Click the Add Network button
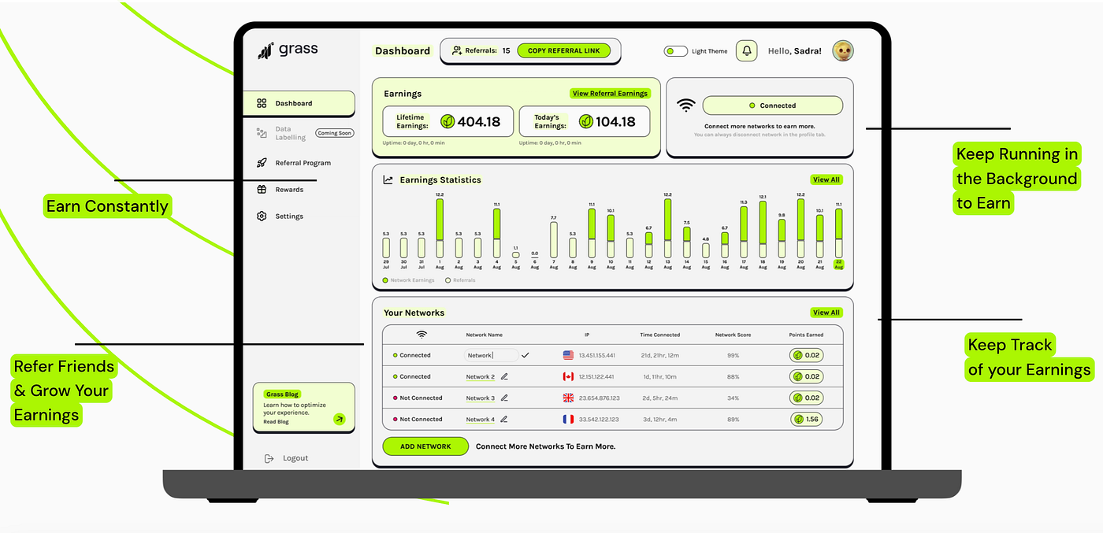 (x=425, y=446)
